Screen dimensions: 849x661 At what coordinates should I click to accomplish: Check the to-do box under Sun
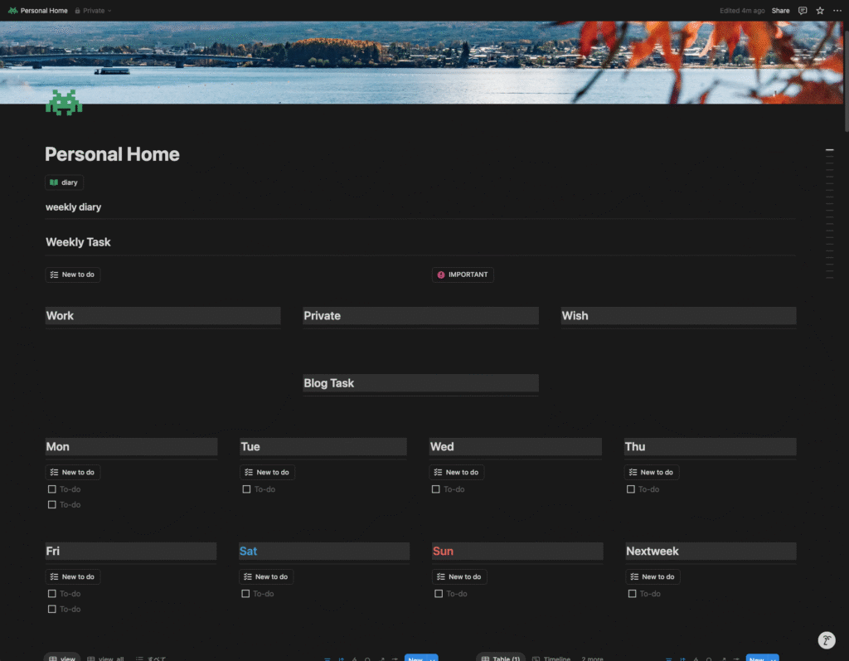439,594
